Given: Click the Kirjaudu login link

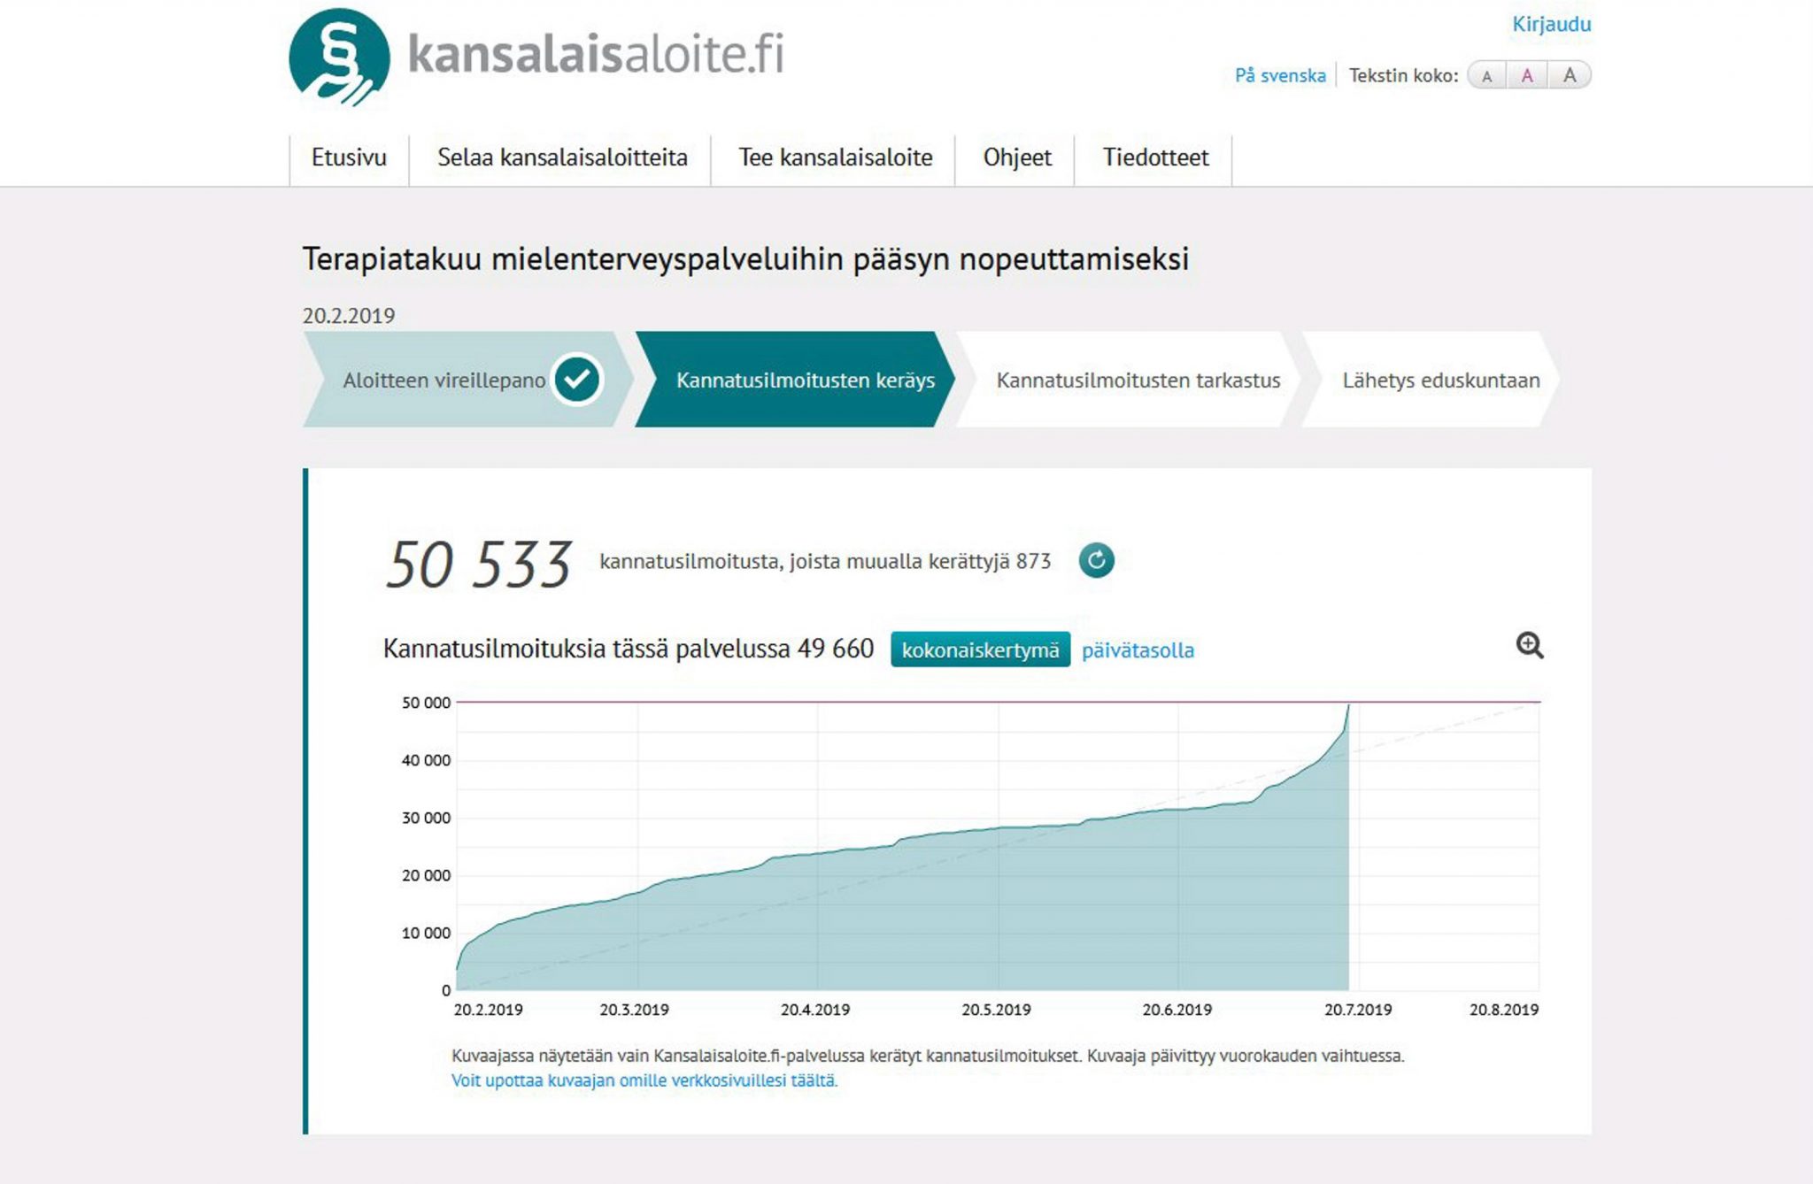Looking at the screenshot, I should point(1551,24).
